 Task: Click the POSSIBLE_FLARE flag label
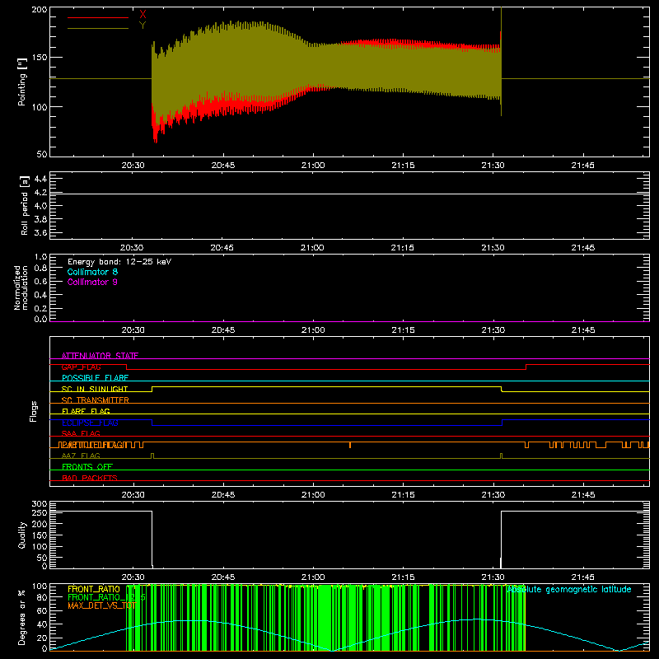pyautogui.click(x=95, y=378)
